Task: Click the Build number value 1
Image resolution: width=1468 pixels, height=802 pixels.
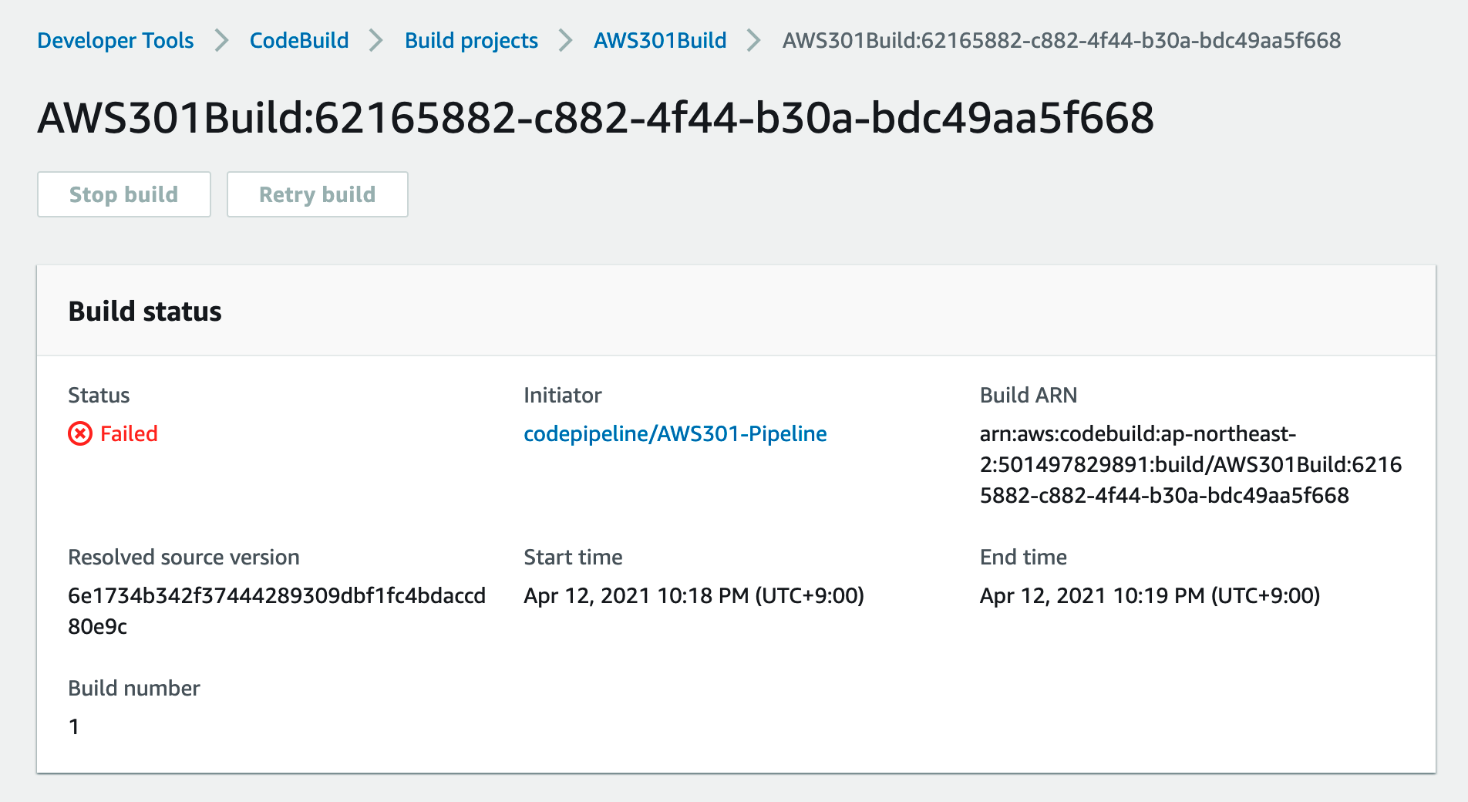Action: [74, 726]
